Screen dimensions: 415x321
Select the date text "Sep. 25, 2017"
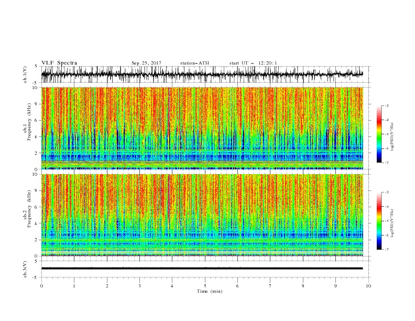point(146,63)
